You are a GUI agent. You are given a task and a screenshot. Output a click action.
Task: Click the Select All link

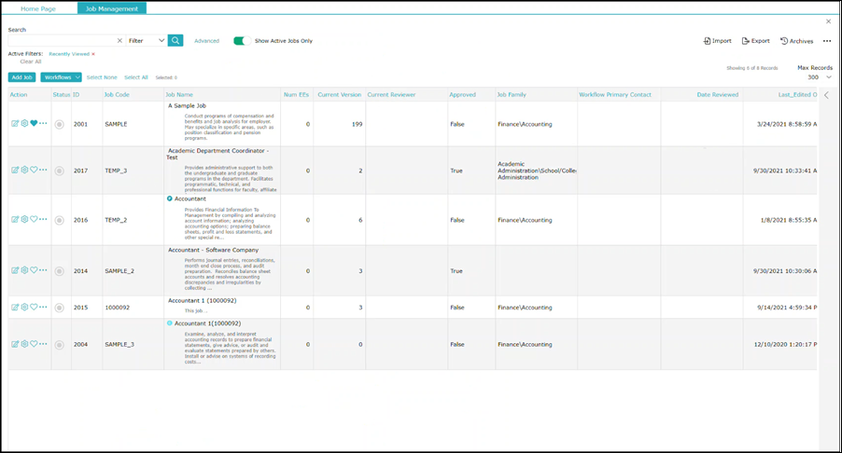coord(136,77)
